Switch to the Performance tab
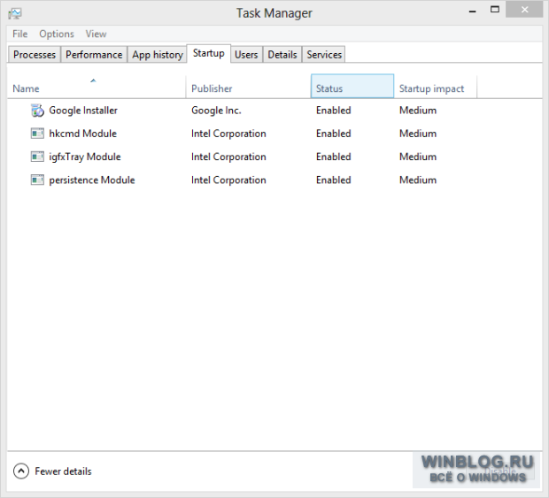549x498 pixels. coord(94,55)
